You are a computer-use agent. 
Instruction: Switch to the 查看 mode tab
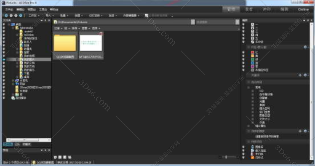coord(249,9)
